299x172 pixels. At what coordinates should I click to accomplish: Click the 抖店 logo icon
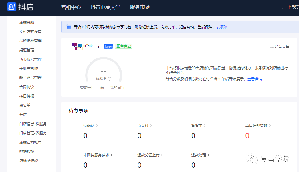[12, 7]
